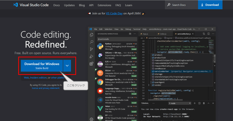The image size is (233, 121).
Task: Select the vscode-icons extension entry
Action: pyautogui.click(x=117, y=100)
